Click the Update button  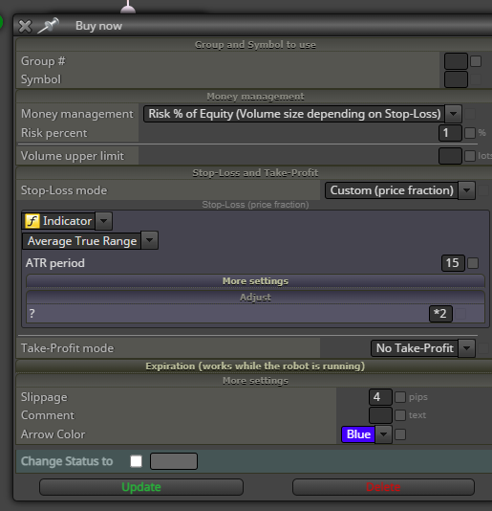pos(141,487)
